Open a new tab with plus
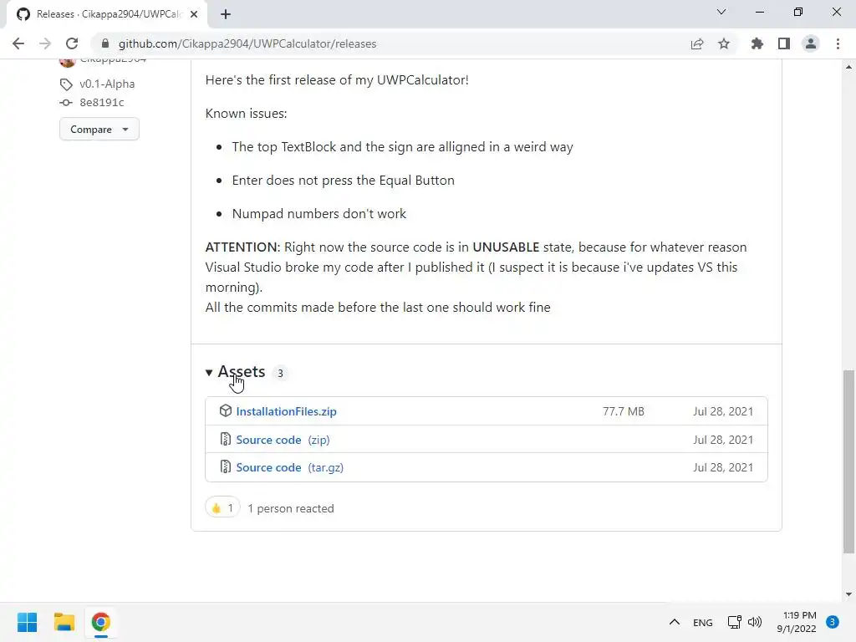 (x=226, y=14)
